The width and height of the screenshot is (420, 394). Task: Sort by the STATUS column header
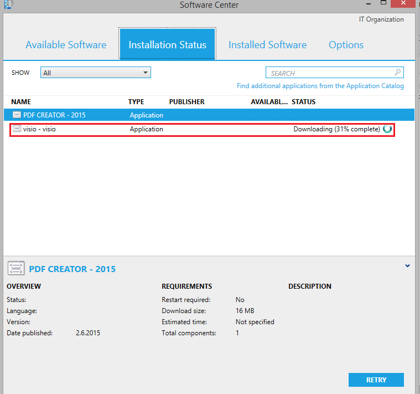[303, 102]
